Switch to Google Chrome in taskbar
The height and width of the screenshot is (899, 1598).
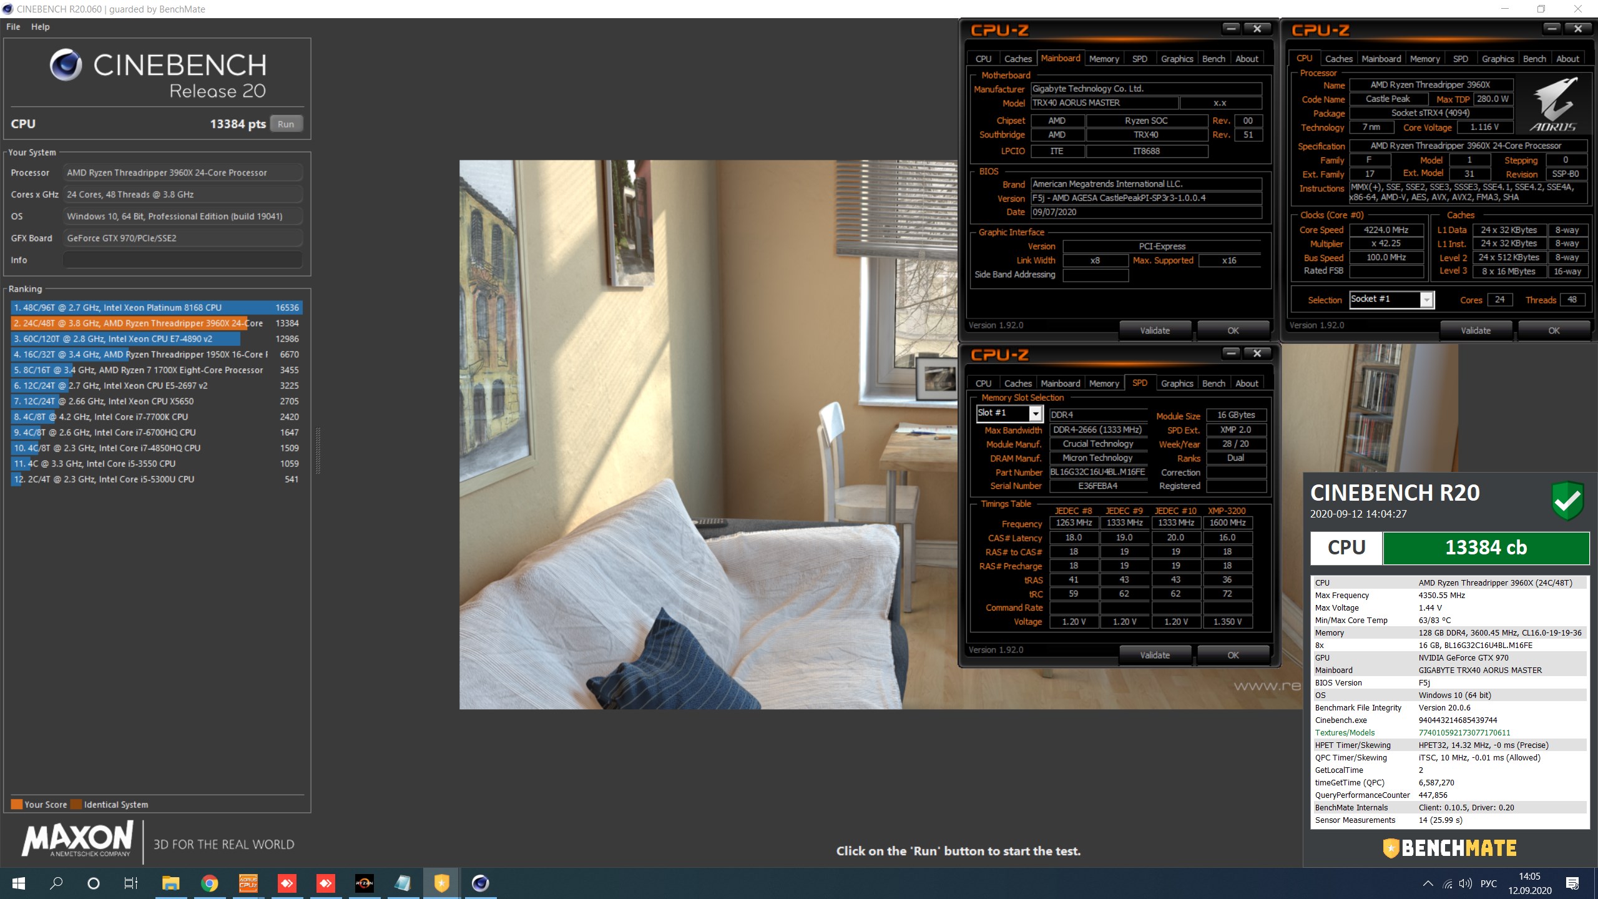(x=210, y=883)
